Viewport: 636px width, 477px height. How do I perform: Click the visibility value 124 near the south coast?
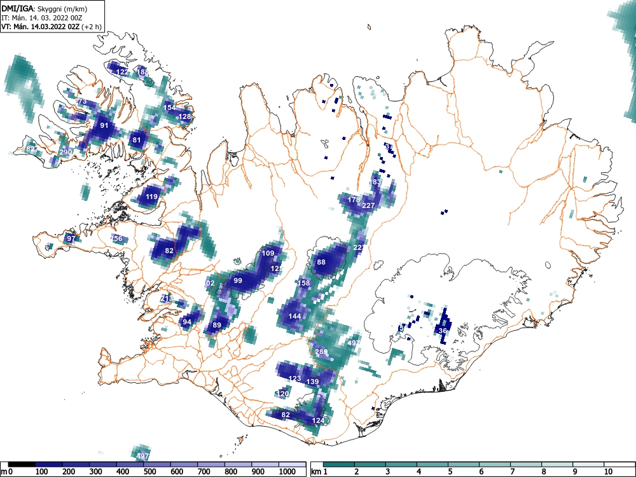click(x=319, y=420)
